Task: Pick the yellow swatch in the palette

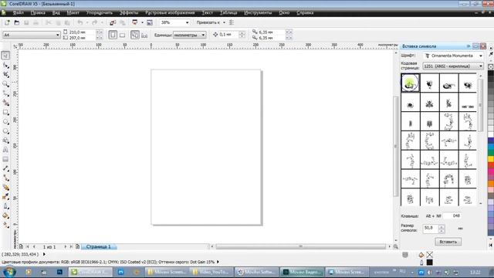Action: click(491, 159)
